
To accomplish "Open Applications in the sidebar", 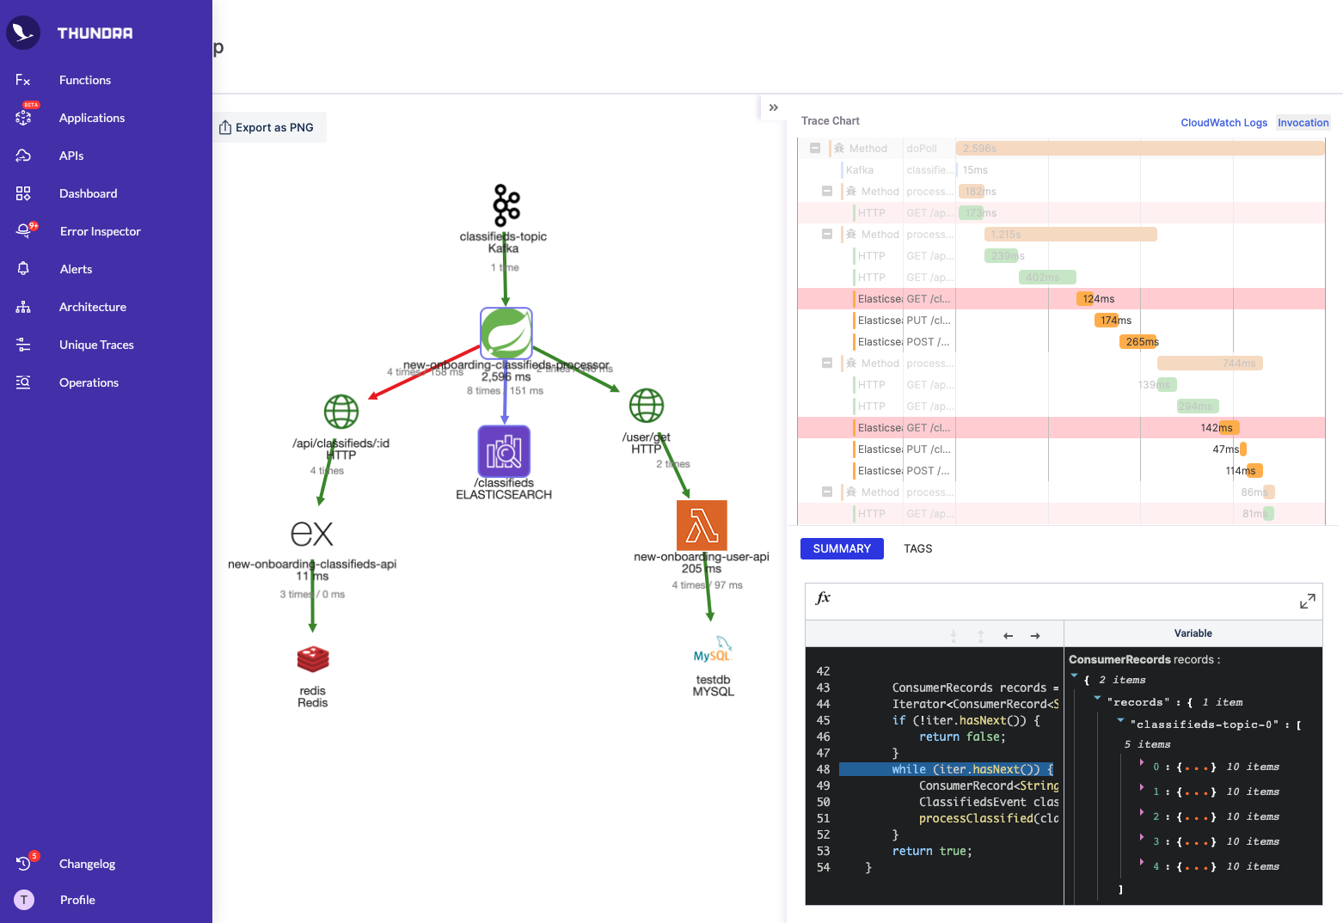I will click(x=92, y=118).
